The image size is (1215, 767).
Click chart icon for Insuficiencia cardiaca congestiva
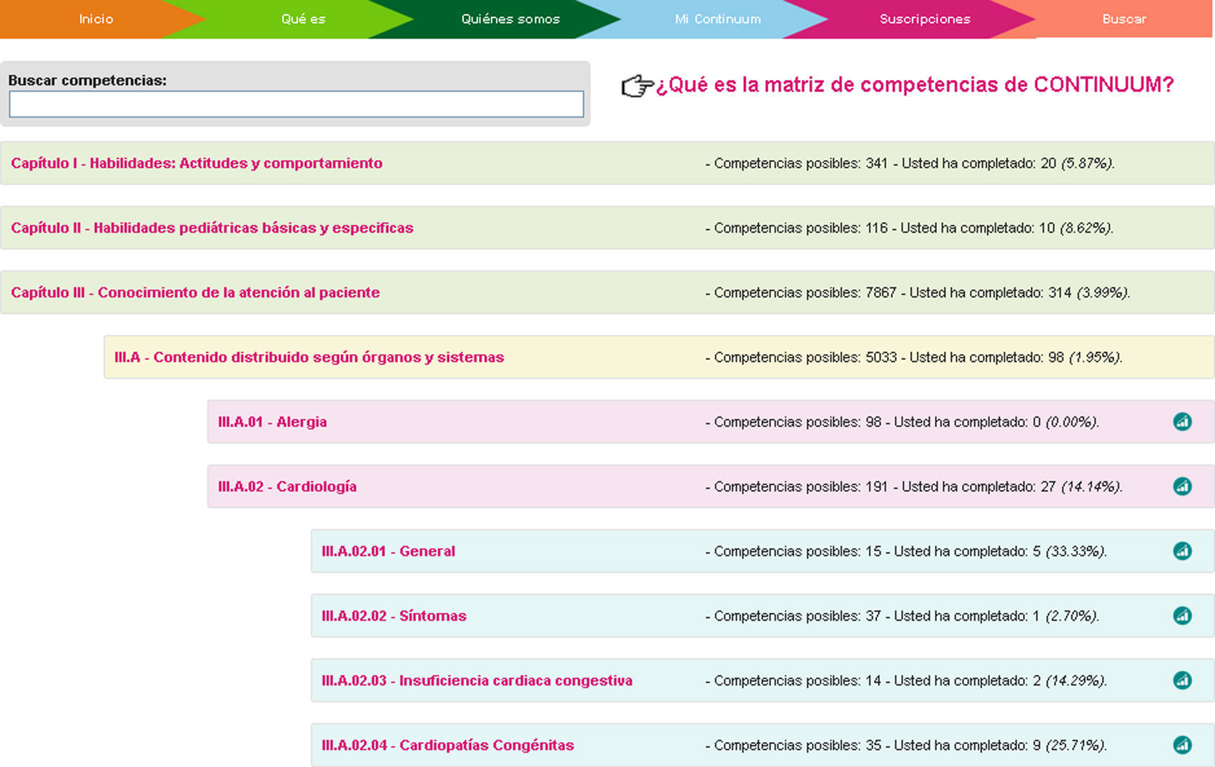pos(1182,680)
